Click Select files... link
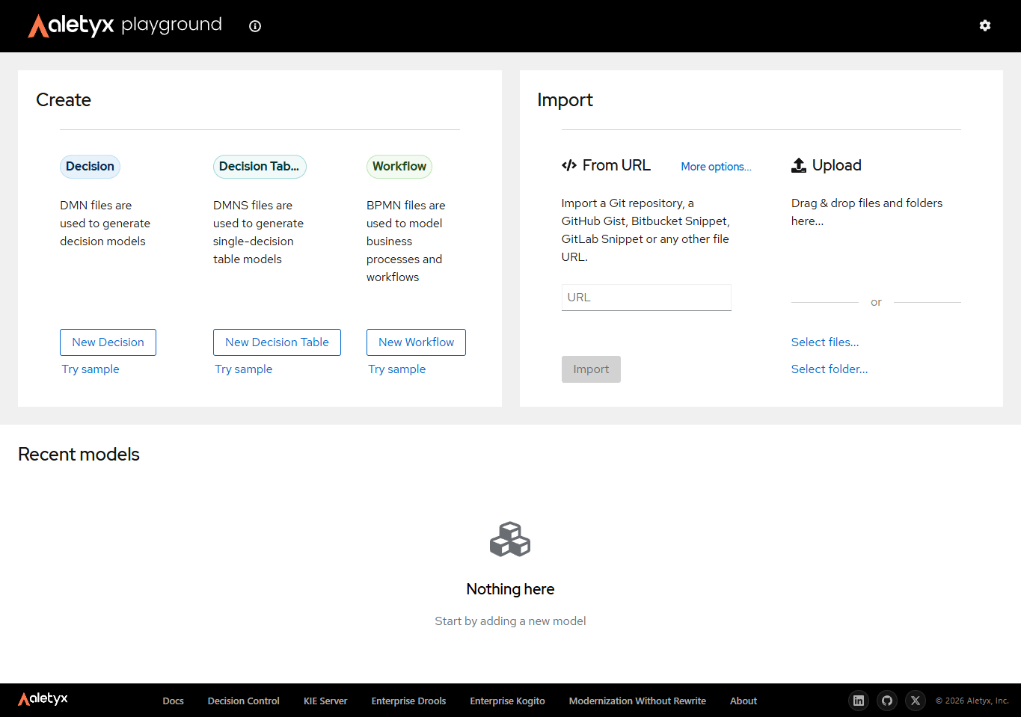Image resolution: width=1021 pixels, height=717 pixels. pos(825,342)
